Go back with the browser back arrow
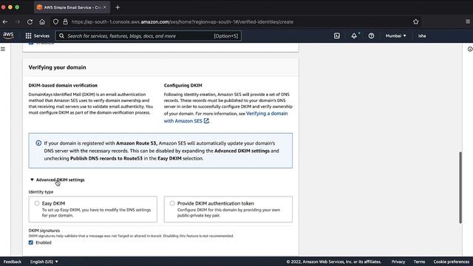473x266 pixels. pyautogui.click(x=5, y=21)
